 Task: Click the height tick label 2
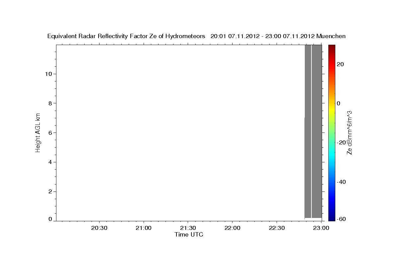(50, 191)
